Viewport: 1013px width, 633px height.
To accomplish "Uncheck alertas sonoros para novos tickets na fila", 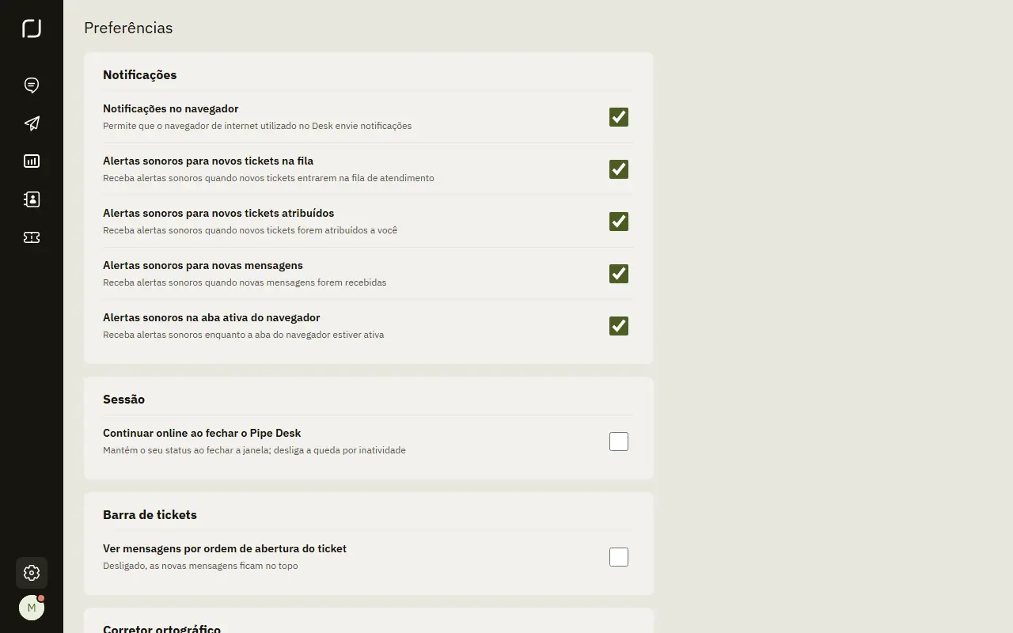I will point(619,169).
